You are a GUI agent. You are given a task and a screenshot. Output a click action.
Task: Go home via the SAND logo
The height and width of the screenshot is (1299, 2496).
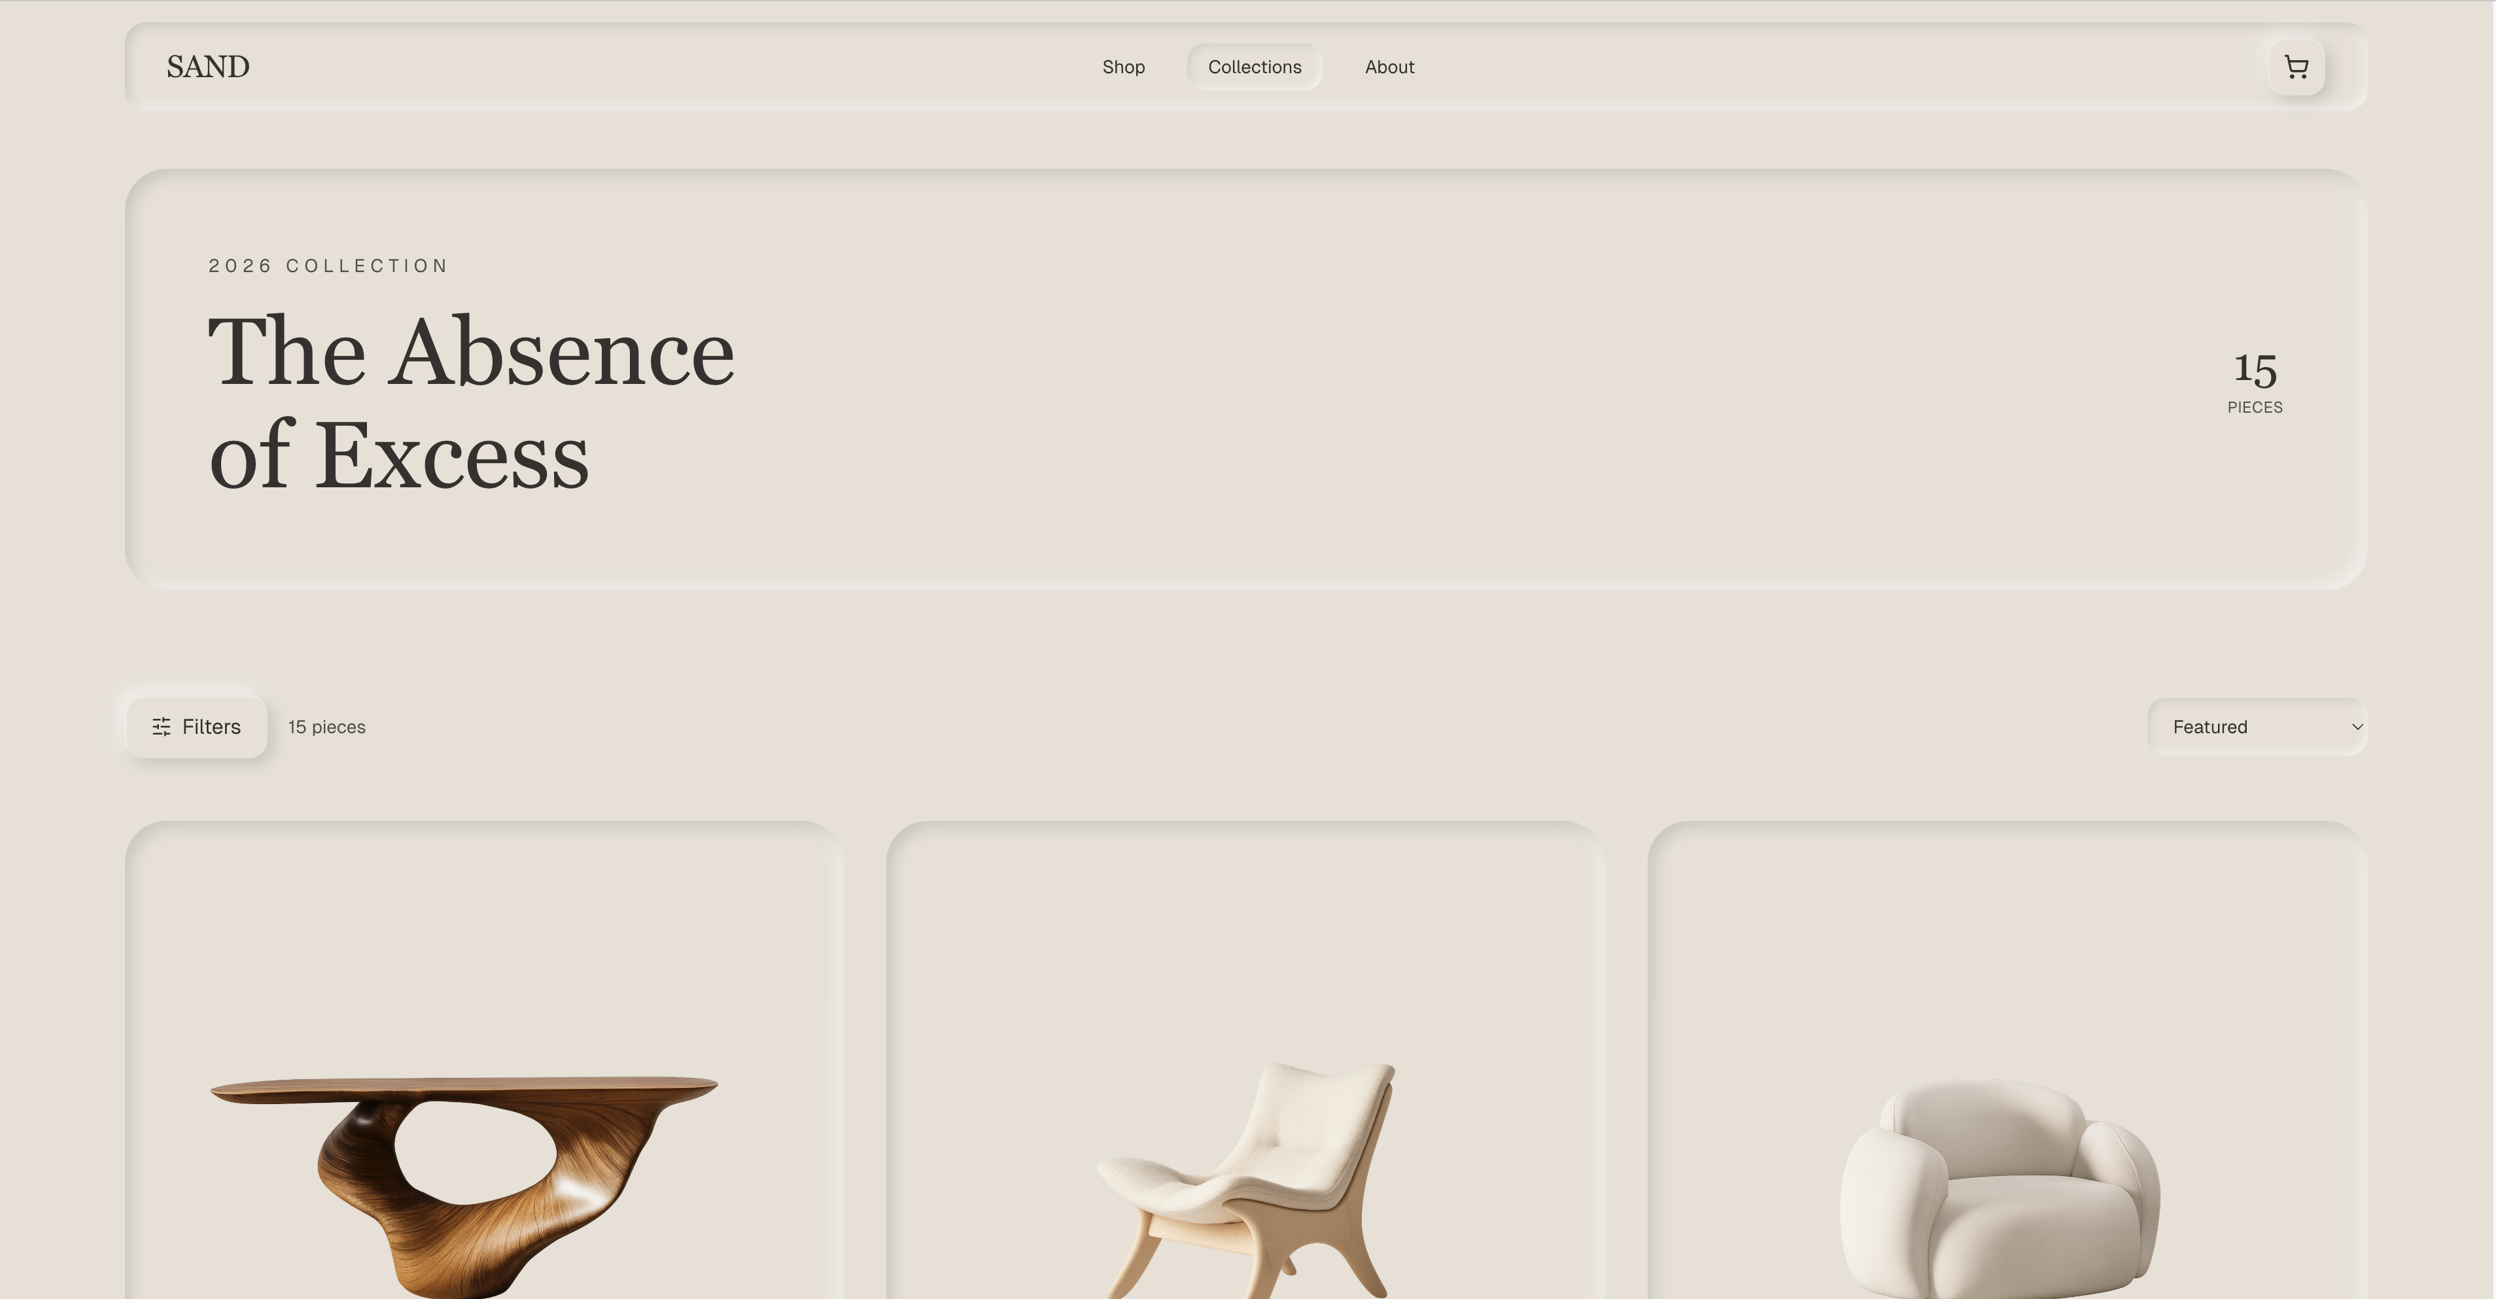208,67
